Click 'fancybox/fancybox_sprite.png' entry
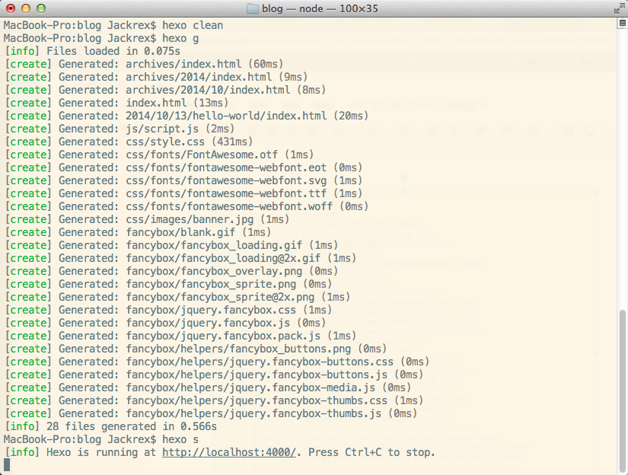628x475 pixels. pyautogui.click(x=211, y=284)
